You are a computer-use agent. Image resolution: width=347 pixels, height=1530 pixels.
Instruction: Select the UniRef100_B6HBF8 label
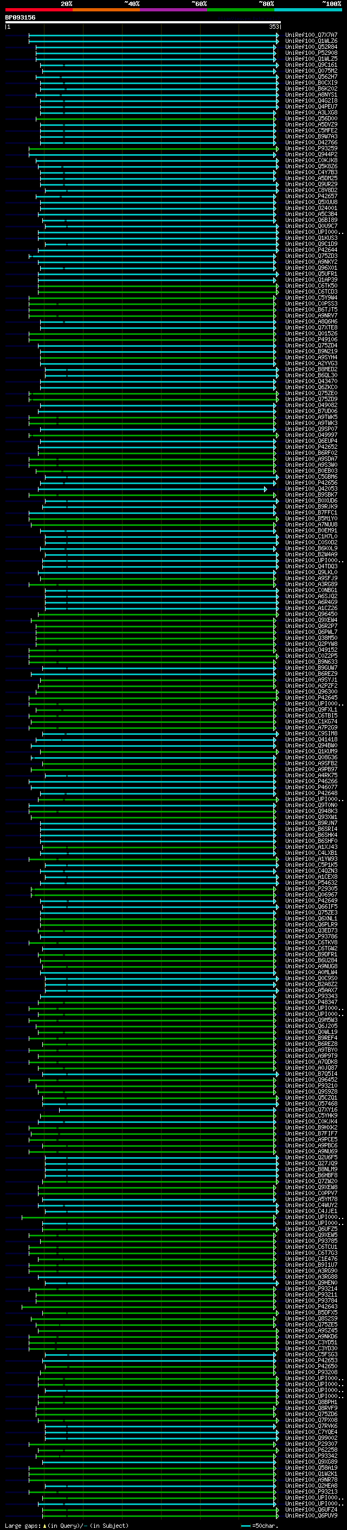pyautogui.click(x=311, y=1176)
